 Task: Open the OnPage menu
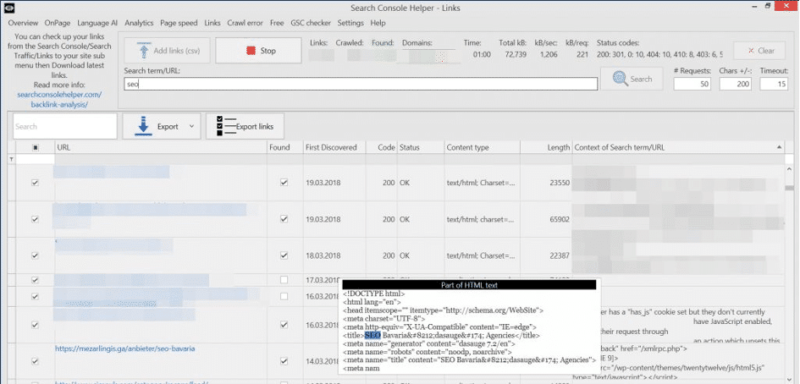pyautogui.click(x=58, y=23)
